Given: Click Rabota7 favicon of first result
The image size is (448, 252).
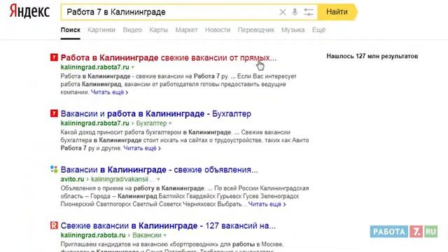Looking at the screenshot, I should point(54,57).
